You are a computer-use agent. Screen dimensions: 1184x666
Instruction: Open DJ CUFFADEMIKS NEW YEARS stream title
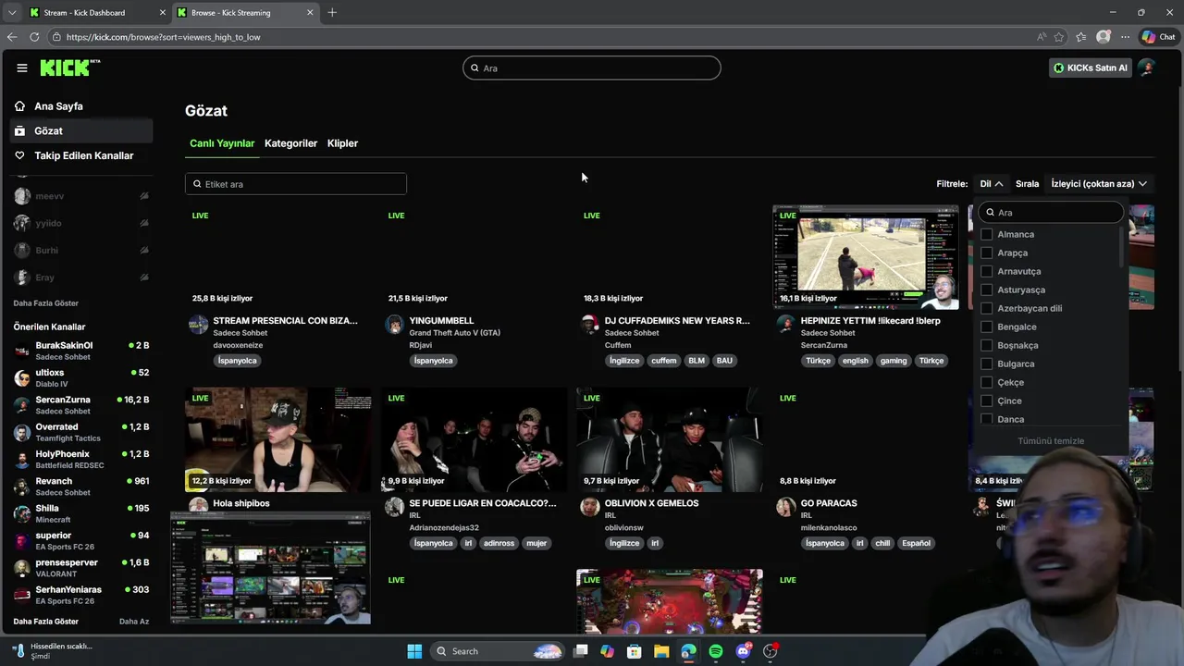[x=677, y=321]
